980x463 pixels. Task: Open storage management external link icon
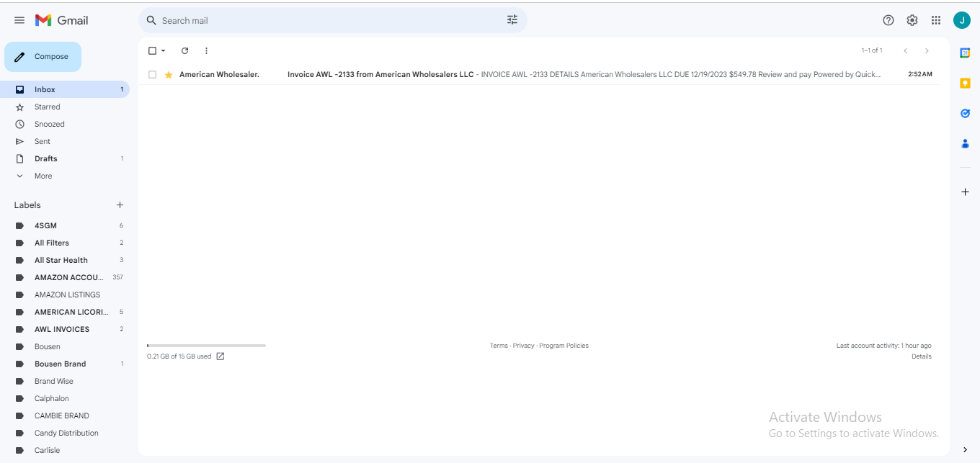[220, 356]
